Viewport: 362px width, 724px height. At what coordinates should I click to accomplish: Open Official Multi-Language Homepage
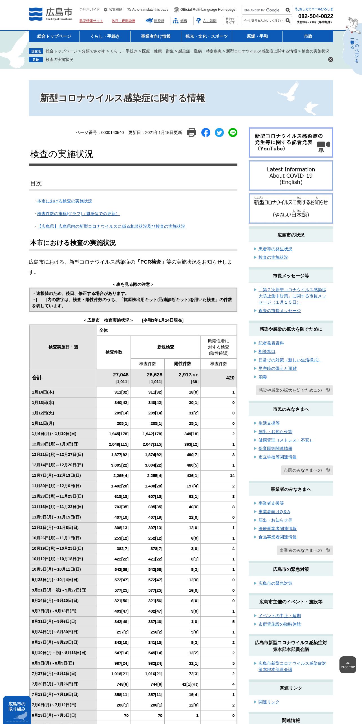pos(205,10)
